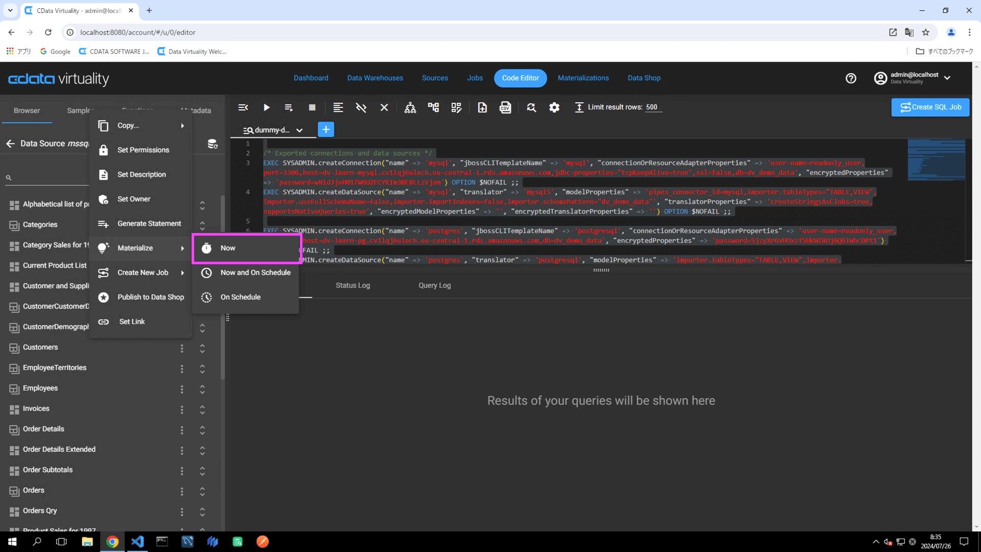
Task: Click the find and replace icon
Action: pos(531,107)
